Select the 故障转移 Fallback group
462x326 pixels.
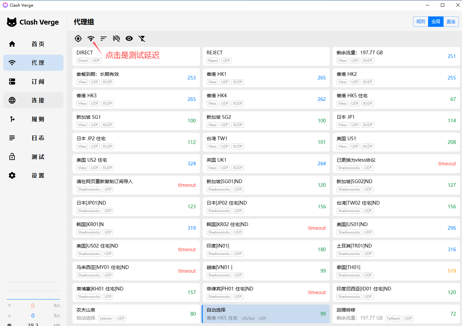pyautogui.click(x=396, y=314)
